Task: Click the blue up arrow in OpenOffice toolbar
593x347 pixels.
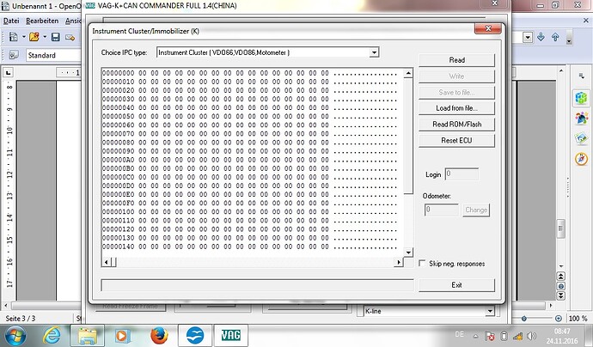Action: 555,37
